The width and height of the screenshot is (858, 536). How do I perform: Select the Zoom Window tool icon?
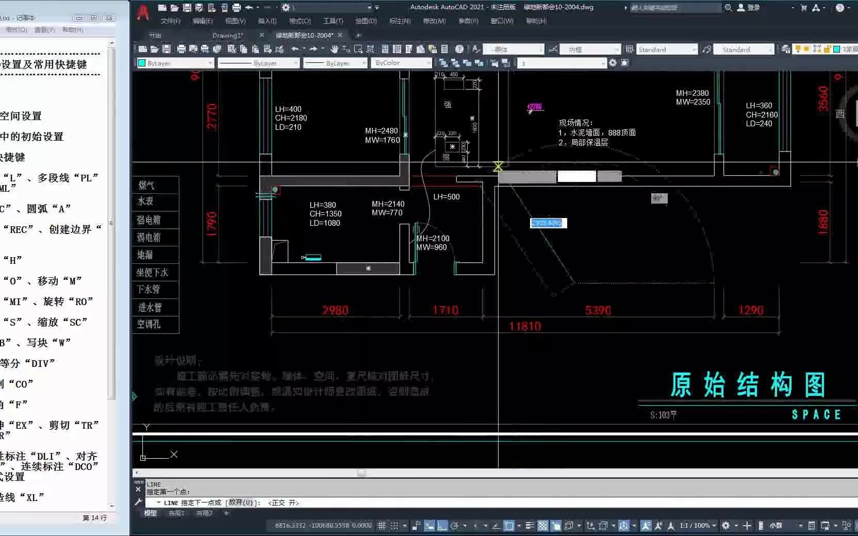(x=358, y=49)
